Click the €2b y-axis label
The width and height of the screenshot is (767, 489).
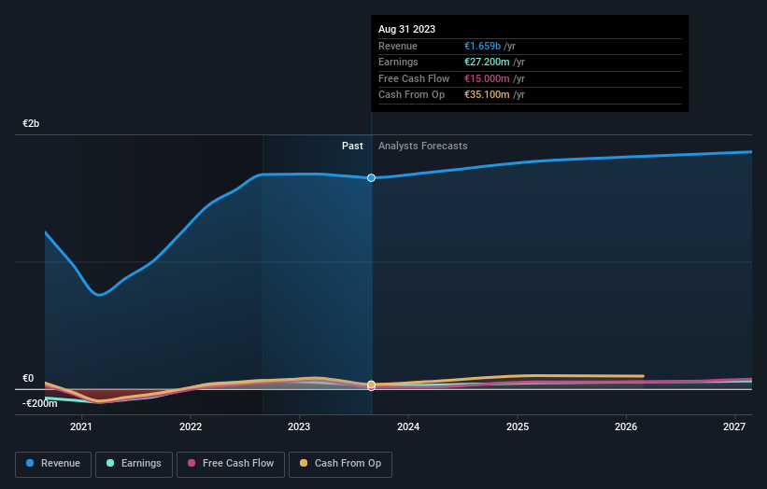[x=31, y=123]
